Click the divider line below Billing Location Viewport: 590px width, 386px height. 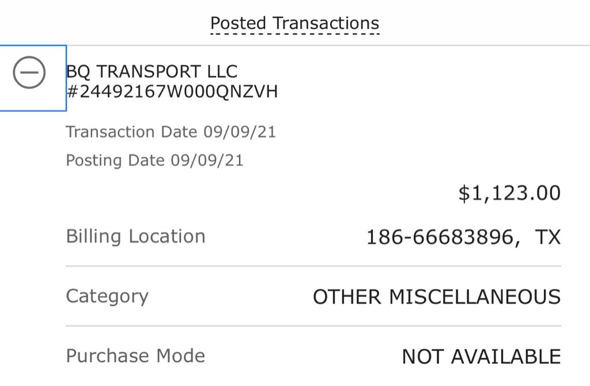coord(313,266)
